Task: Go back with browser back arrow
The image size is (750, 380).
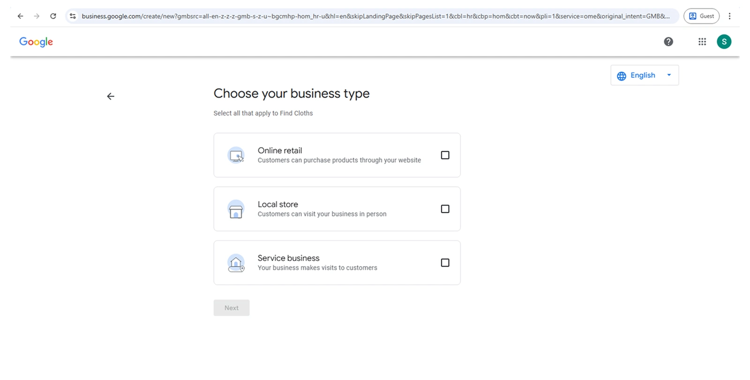Action: pyautogui.click(x=20, y=16)
